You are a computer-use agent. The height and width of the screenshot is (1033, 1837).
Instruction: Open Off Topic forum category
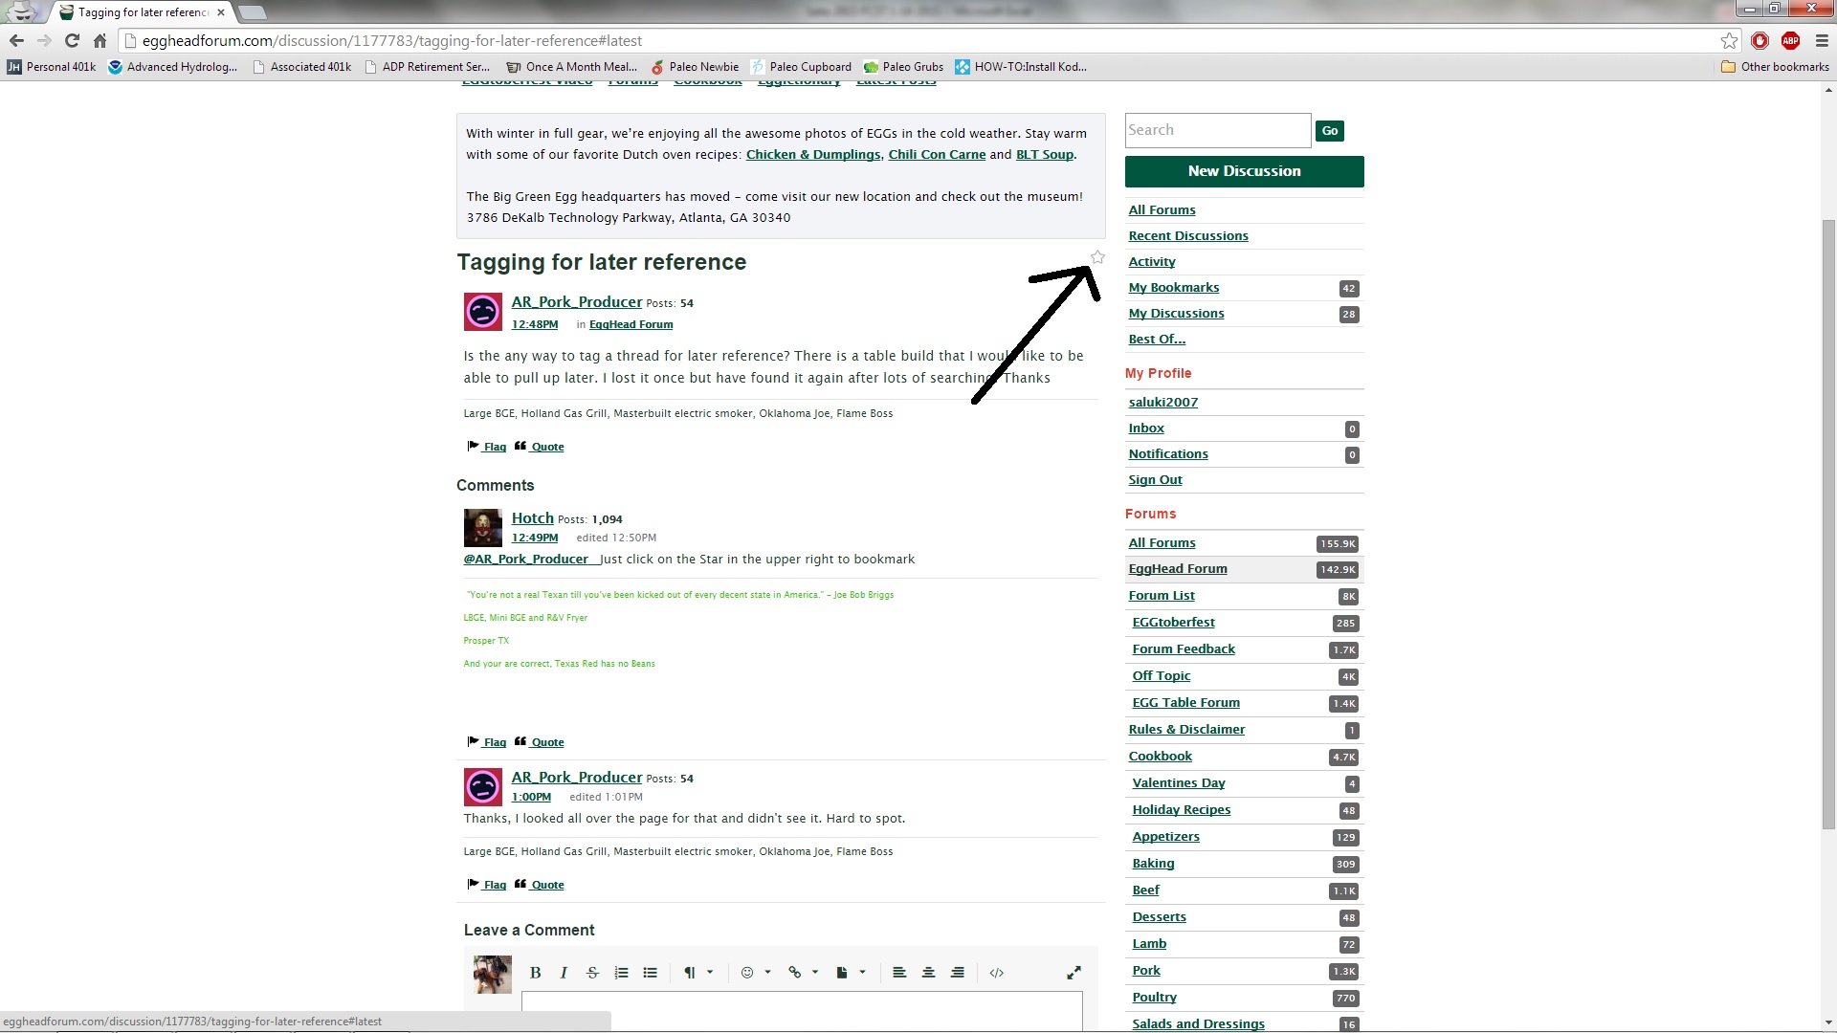(x=1161, y=675)
